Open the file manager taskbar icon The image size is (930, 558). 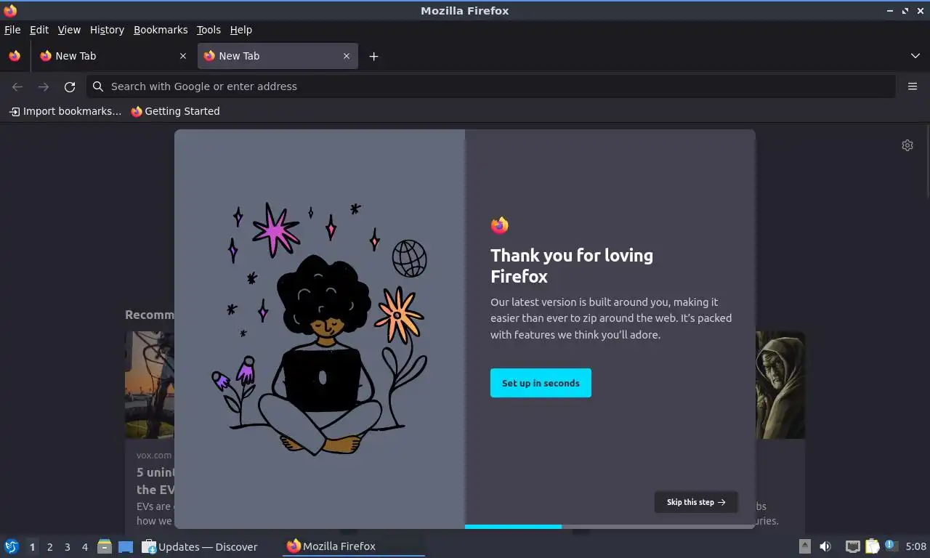[105, 546]
